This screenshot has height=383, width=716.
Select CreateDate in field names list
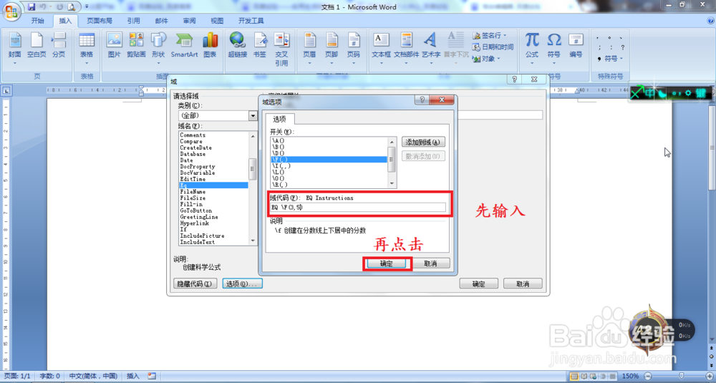pyautogui.click(x=213, y=148)
